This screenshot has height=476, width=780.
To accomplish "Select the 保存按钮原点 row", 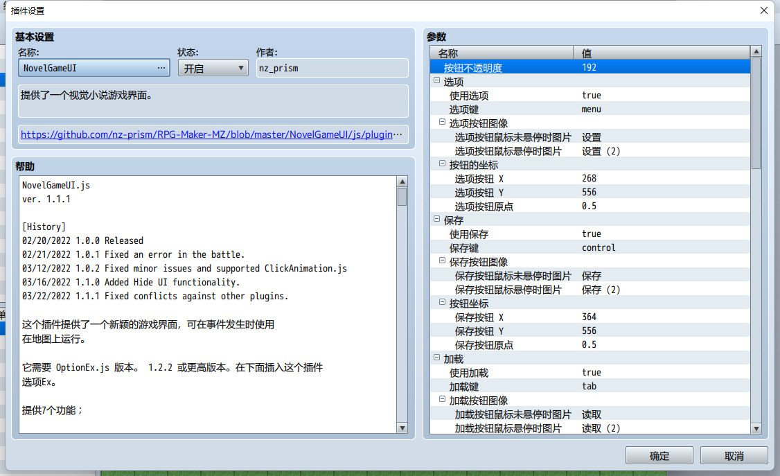I will click(x=590, y=344).
